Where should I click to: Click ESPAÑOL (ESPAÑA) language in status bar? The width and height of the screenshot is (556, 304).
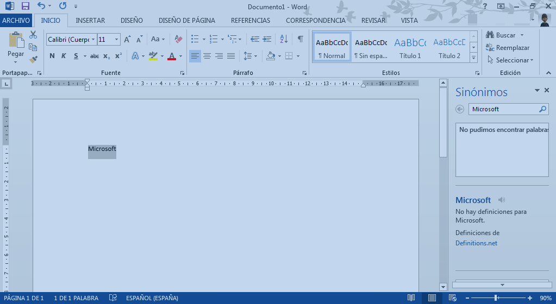point(152,298)
